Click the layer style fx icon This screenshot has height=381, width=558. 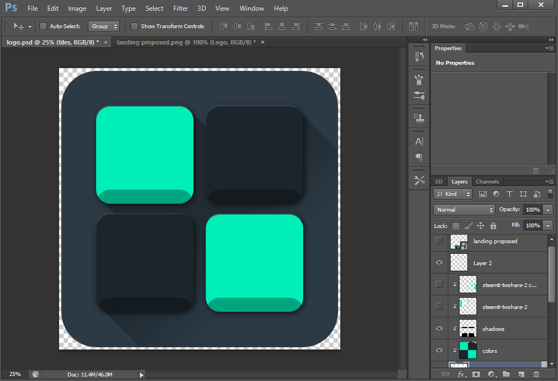461,374
